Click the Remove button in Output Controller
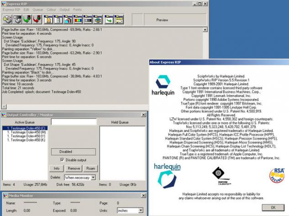 click(x=74, y=169)
